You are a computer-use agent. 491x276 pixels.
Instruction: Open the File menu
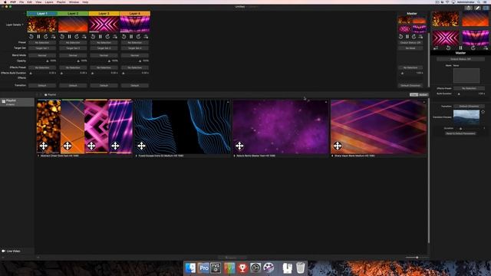(x=21, y=2)
